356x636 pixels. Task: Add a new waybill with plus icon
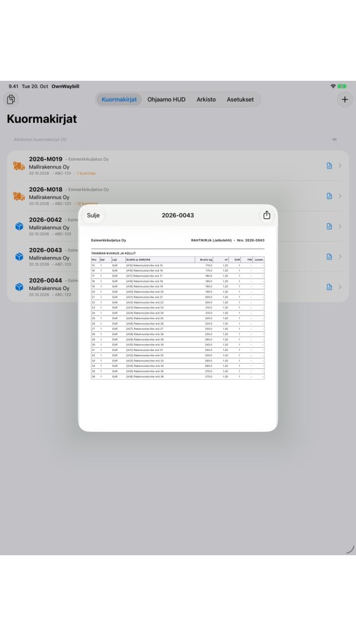(345, 99)
